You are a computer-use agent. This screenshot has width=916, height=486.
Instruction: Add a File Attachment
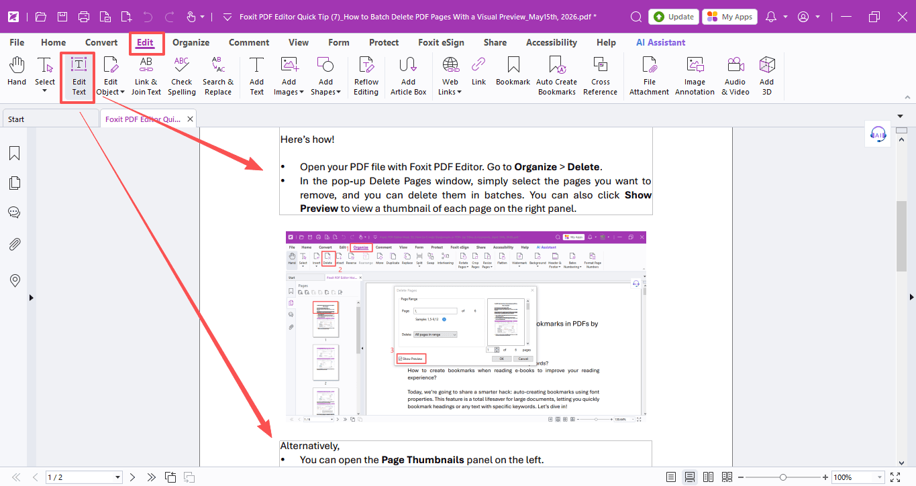pos(649,76)
